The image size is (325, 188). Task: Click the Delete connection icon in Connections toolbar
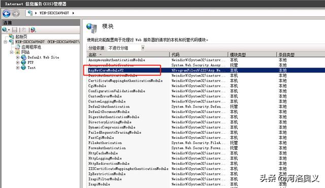(x=34, y=30)
